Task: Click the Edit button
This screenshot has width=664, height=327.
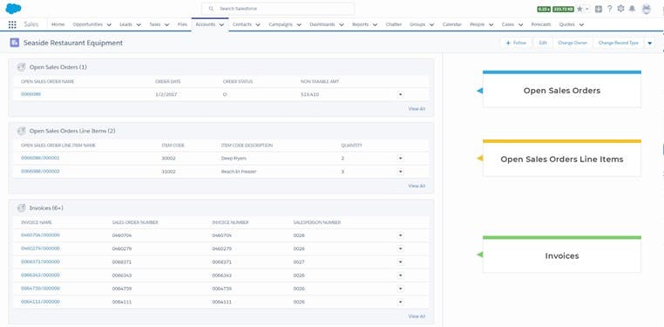Action: click(x=543, y=43)
